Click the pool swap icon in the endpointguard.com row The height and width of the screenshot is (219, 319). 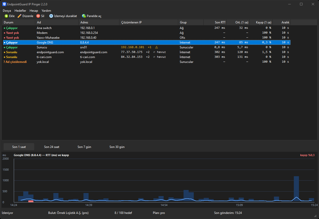click(154, 52)
